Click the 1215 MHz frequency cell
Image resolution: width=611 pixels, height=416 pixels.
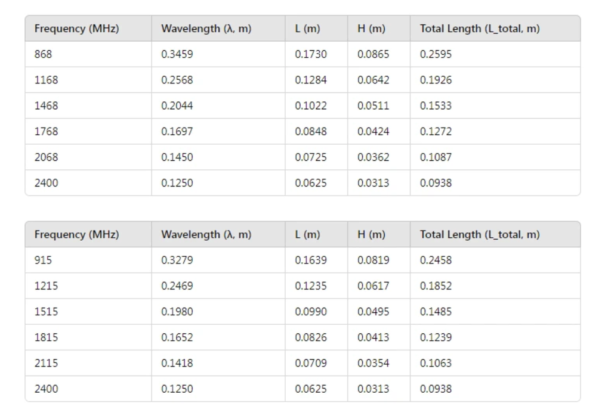[47, 286]
